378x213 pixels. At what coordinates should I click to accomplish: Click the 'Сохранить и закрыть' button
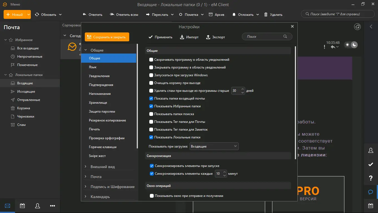click(107, 37)
